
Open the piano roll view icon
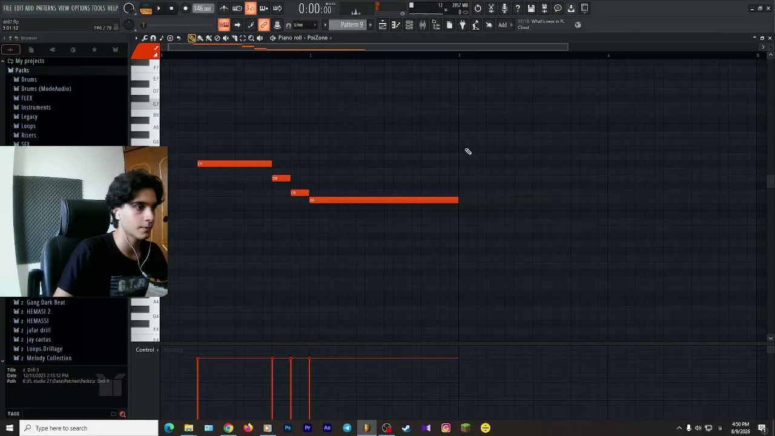click(x=396, y=25)
